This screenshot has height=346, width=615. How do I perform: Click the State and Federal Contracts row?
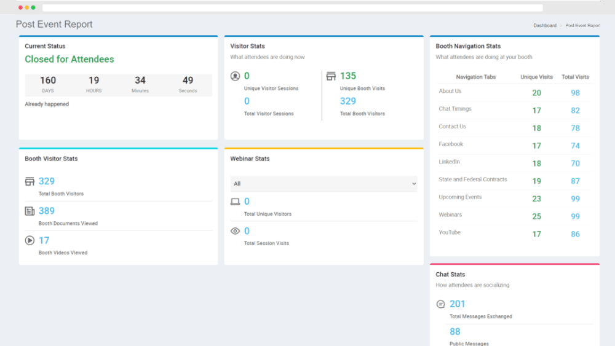tap(472, 180)
